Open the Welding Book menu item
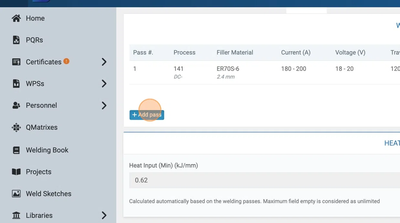Viewport: 400px width, 223px height. pos(47,150)
